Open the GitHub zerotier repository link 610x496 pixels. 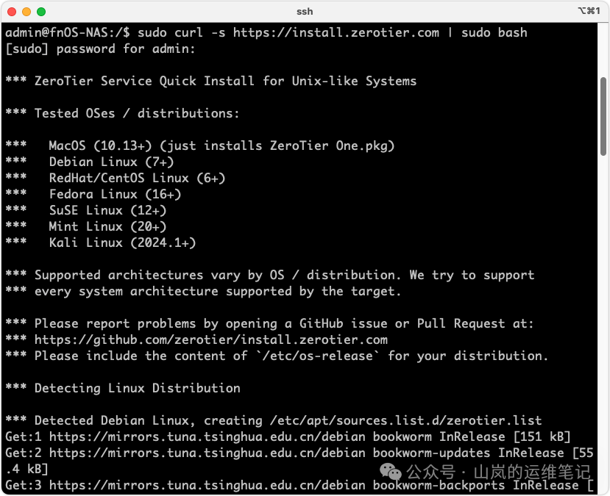210,339
